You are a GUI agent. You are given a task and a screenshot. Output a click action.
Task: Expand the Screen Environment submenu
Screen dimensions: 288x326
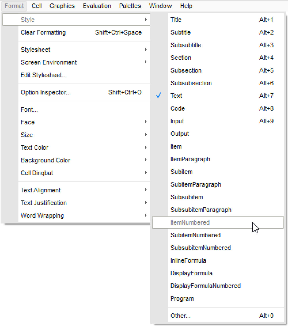(x=49, y=62)
